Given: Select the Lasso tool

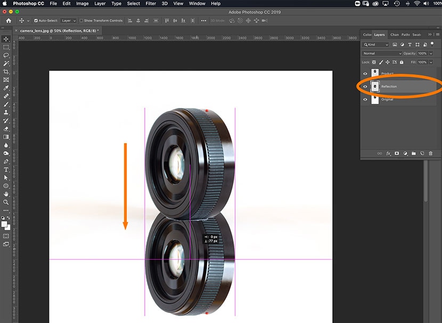Looking at the screenshot, I should [x=6, y=55].
